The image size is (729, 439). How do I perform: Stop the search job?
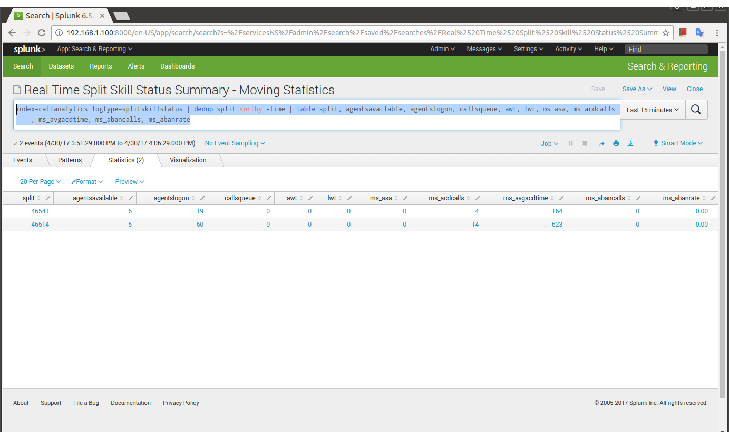click(x=585, y=143)
